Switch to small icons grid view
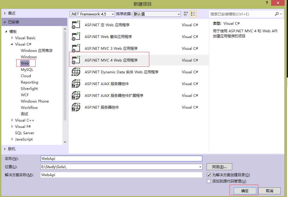Image resolution: width=288 pixels, height=197 pixels. 186,14
